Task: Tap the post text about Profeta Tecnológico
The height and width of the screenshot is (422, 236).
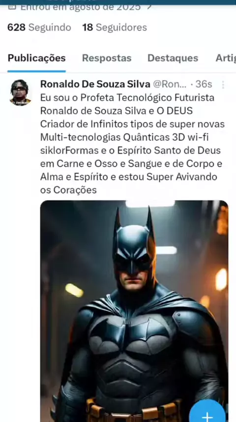Action: [132, 144]
